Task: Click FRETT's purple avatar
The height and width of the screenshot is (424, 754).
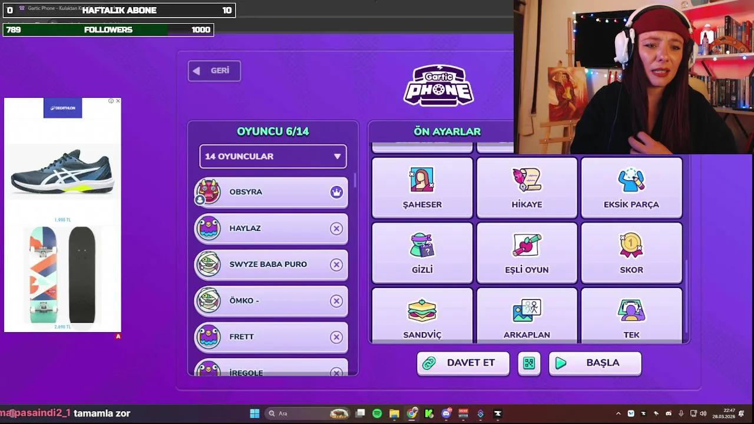Action: pyautogui.click(x=208, y=337)
